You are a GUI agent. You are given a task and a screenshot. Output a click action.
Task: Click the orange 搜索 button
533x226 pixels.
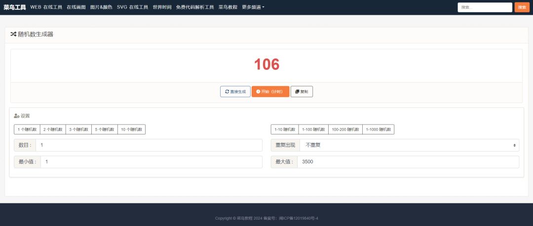point(522,7)
